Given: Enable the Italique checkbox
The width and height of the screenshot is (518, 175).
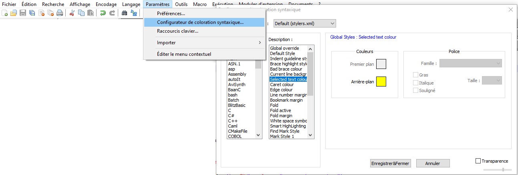Looking at the screenshot, I should click(x=415, y=83).
